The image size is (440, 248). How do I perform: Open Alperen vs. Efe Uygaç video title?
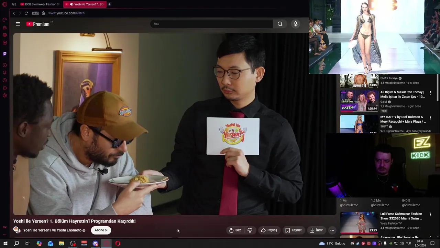tap(399, 237)
